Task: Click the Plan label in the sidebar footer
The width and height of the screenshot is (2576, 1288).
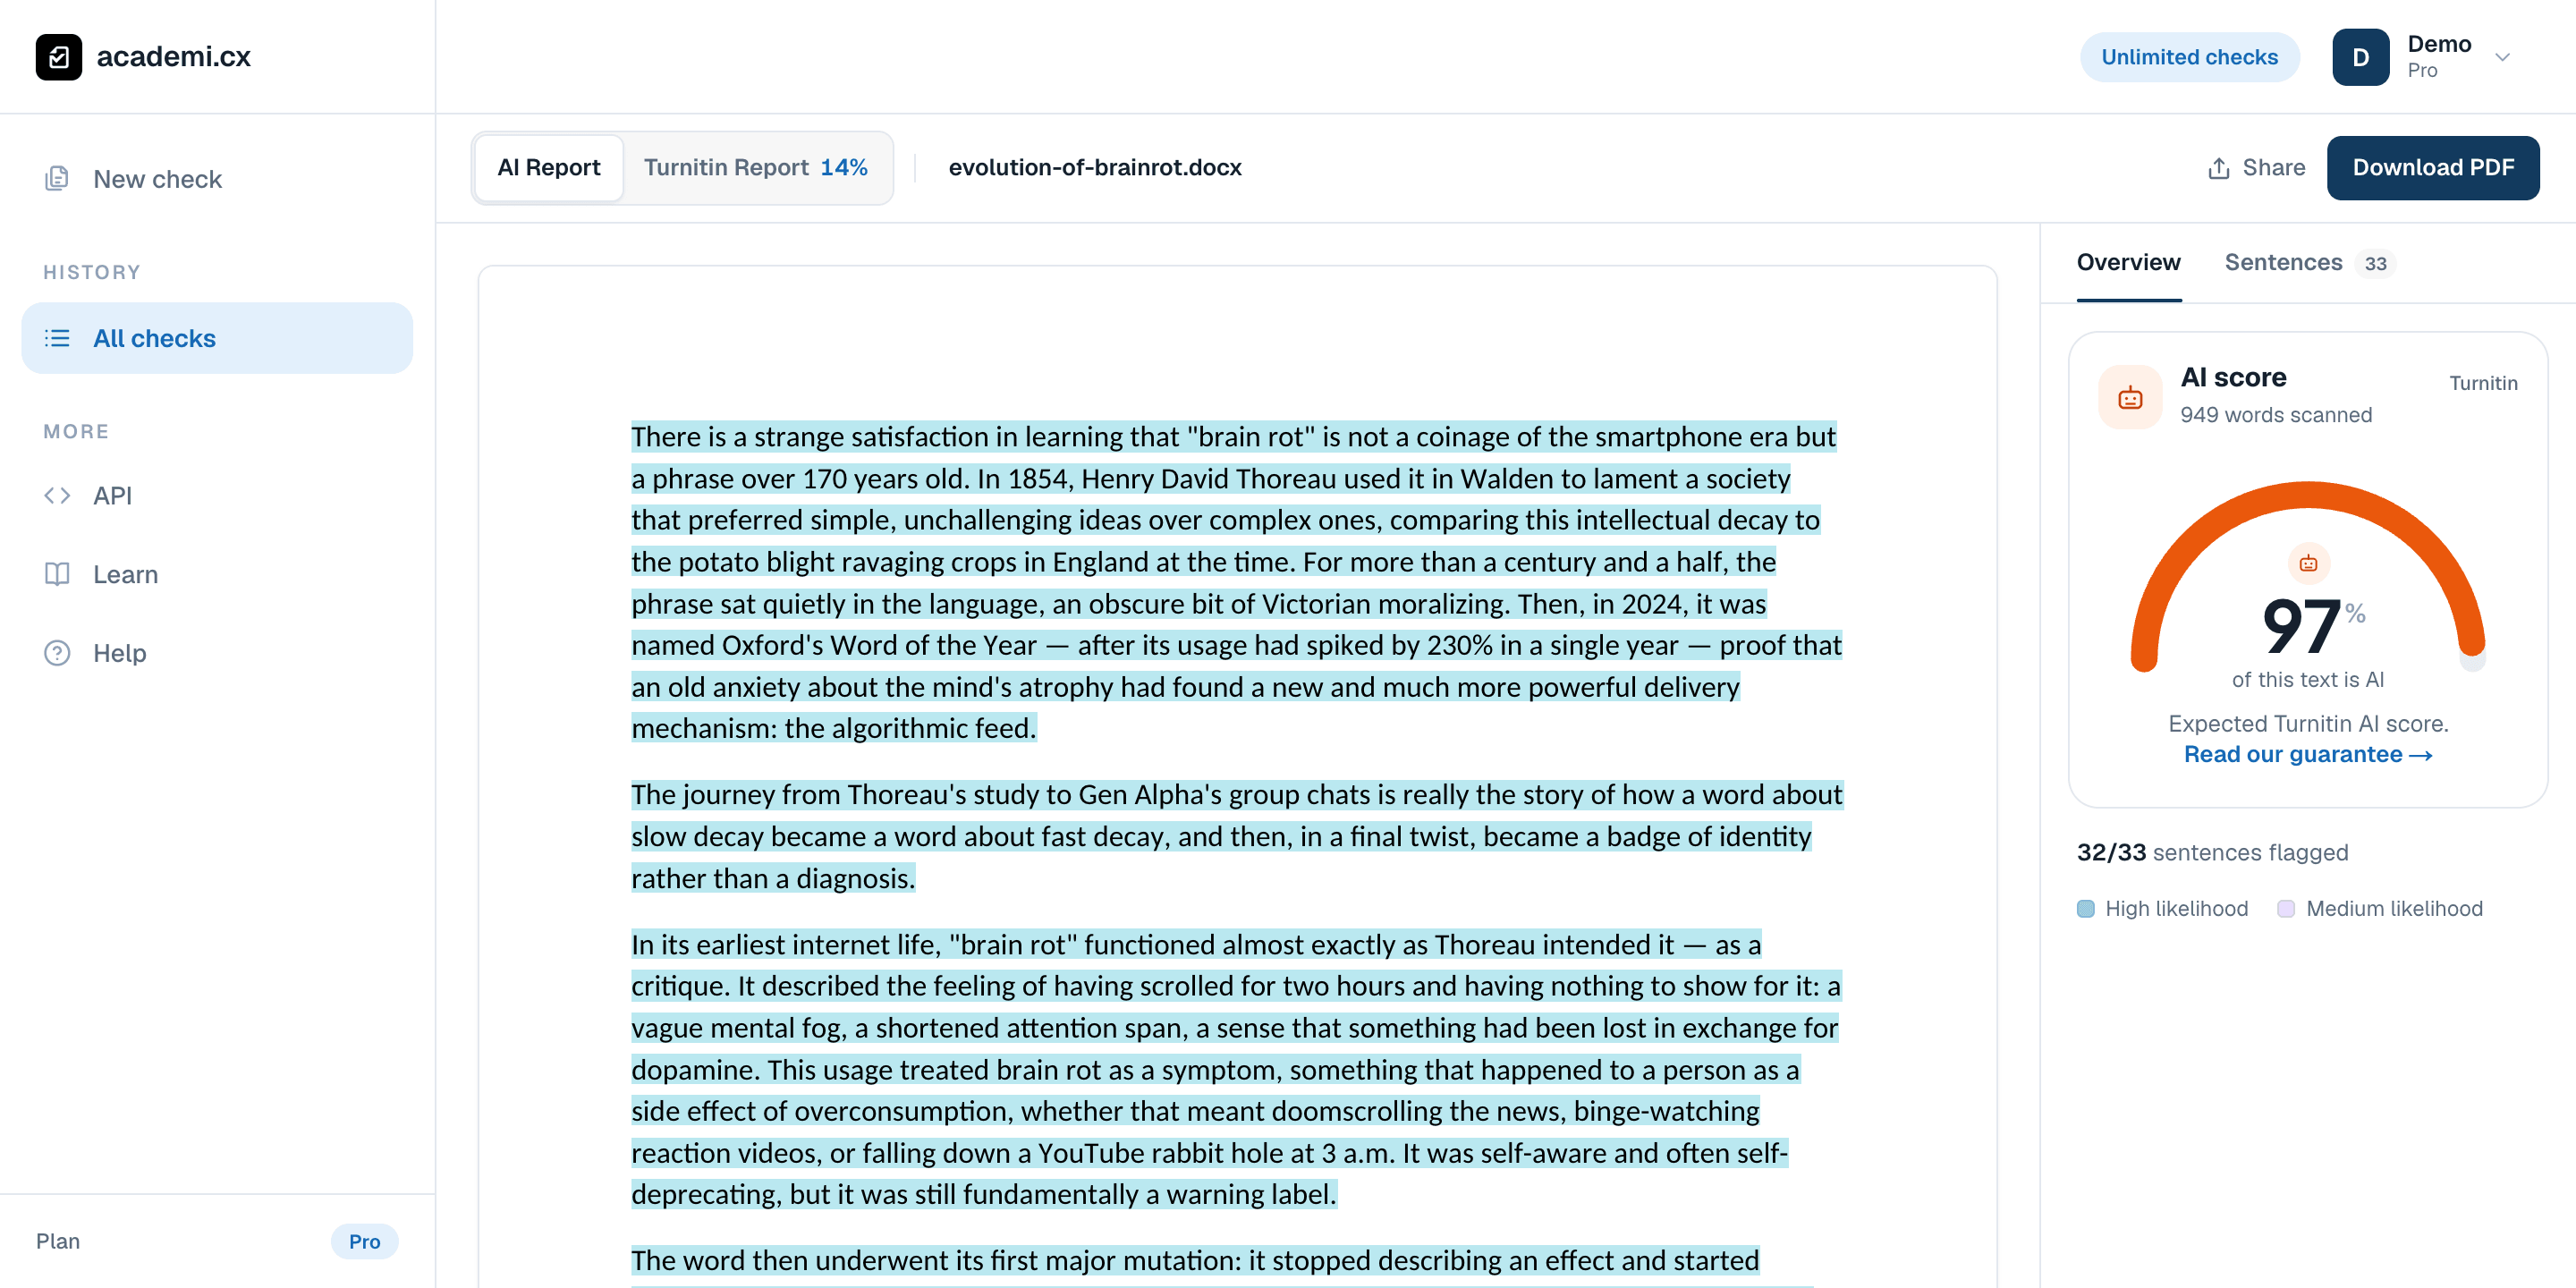Action: pyautogui.click(x=58, y=1241)
